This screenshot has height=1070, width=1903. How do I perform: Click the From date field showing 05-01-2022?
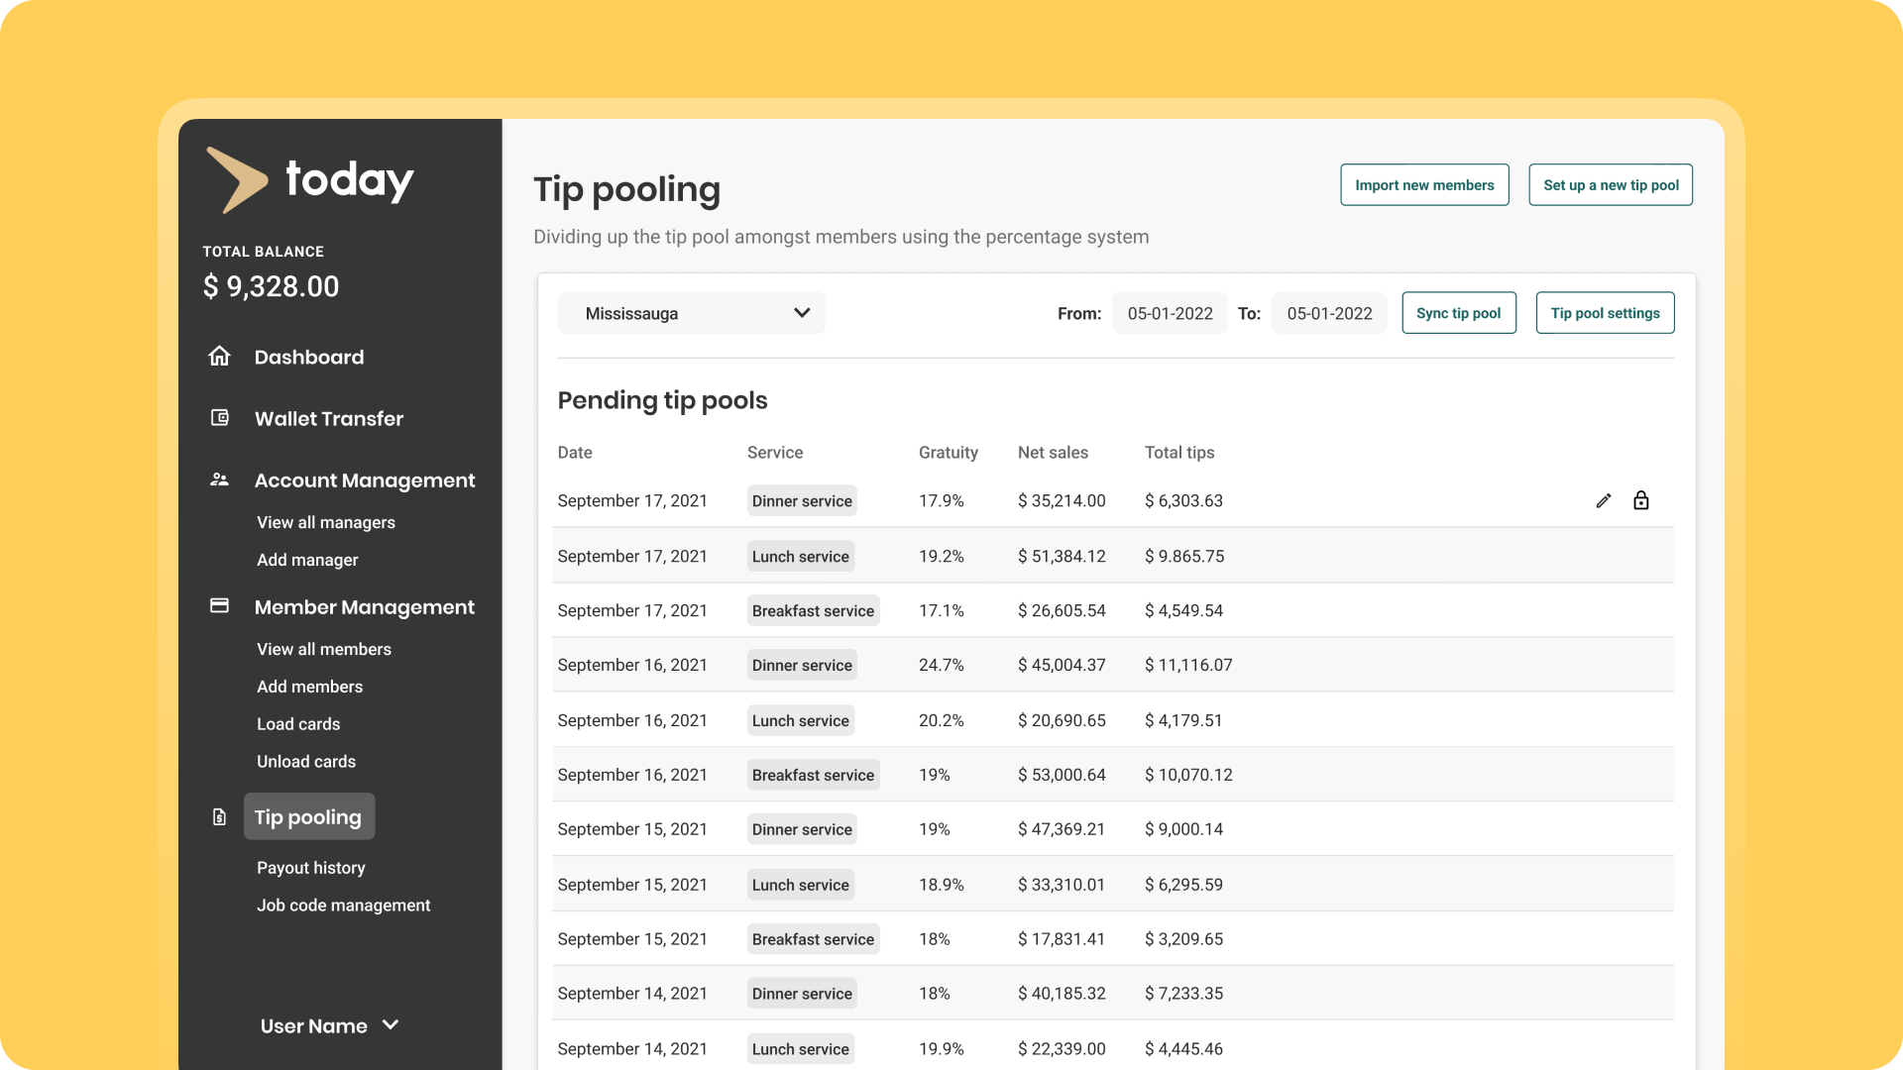[x=1170, y=313]
